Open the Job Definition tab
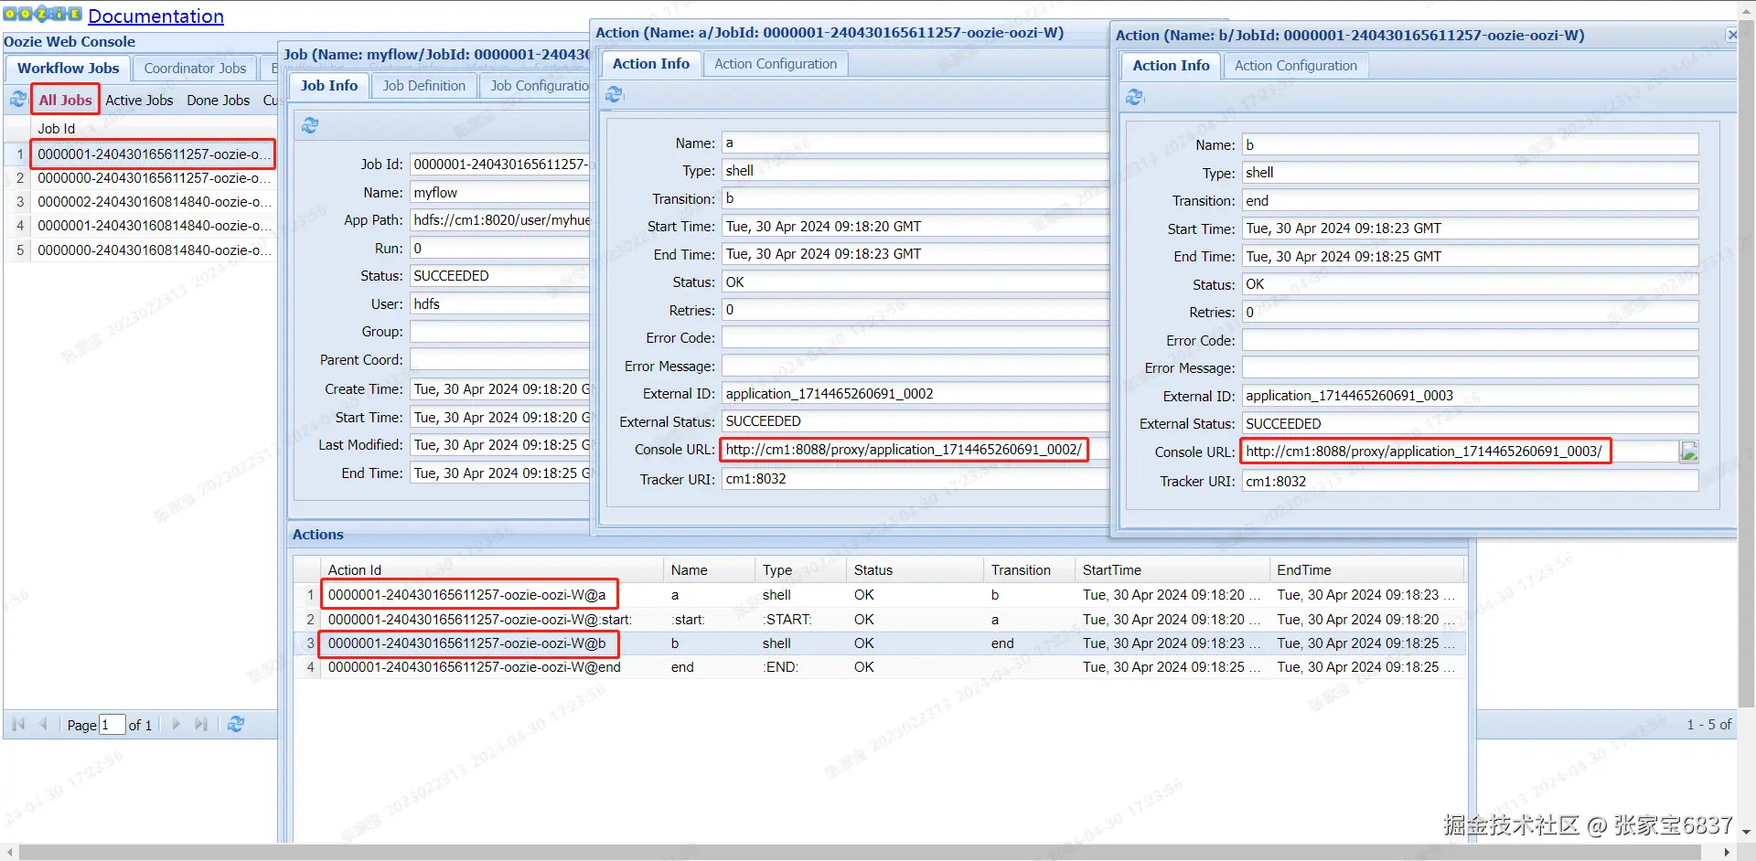Viewport: 1756px width, 861px height. point(424,85)
